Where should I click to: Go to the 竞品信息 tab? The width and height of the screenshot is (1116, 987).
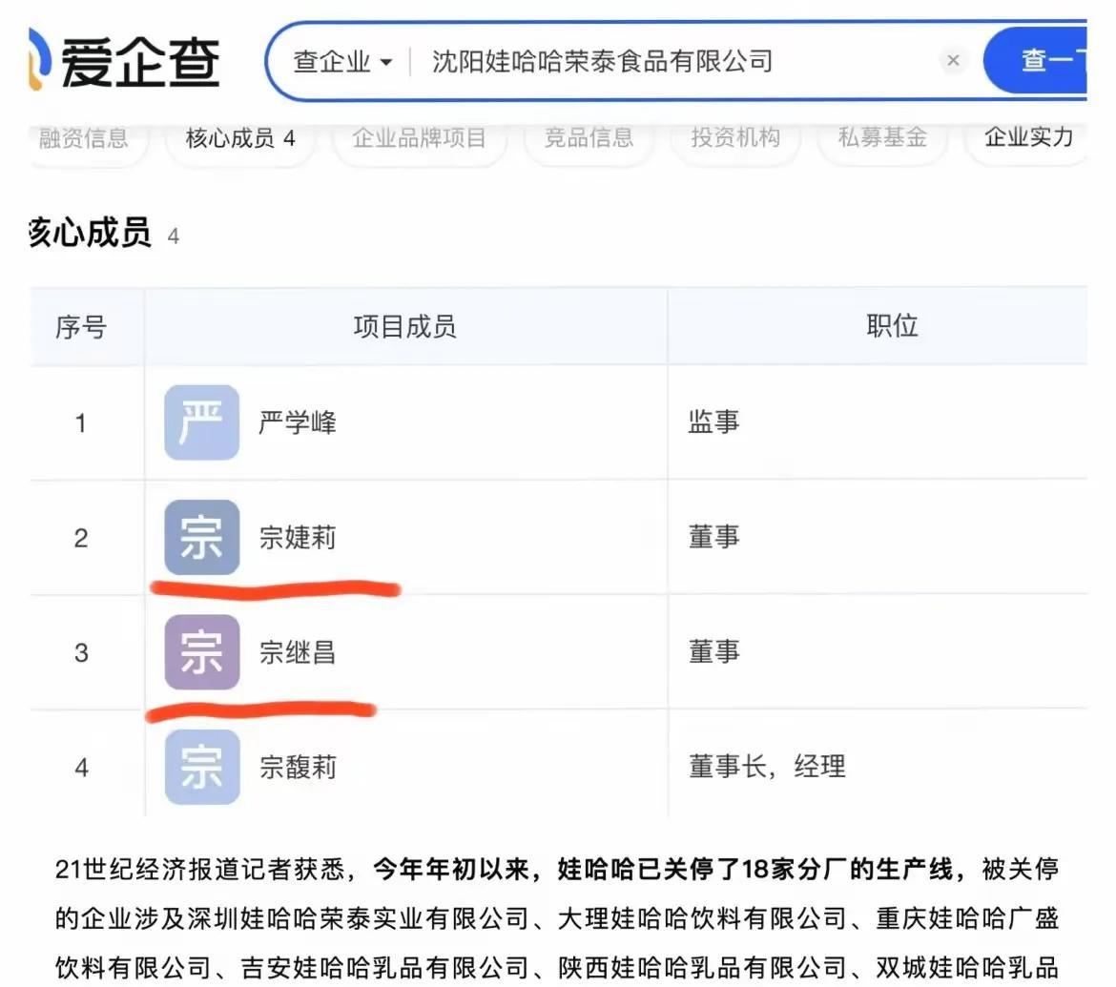click(589, 137)
